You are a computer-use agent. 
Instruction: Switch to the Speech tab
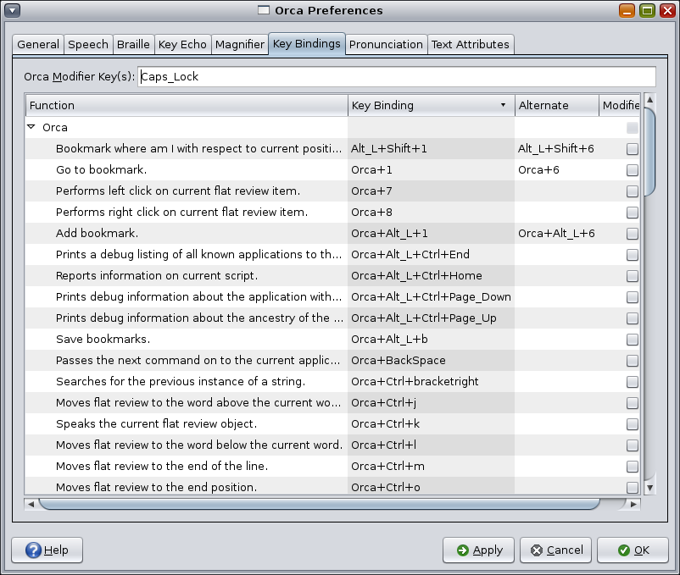(88, 45)
